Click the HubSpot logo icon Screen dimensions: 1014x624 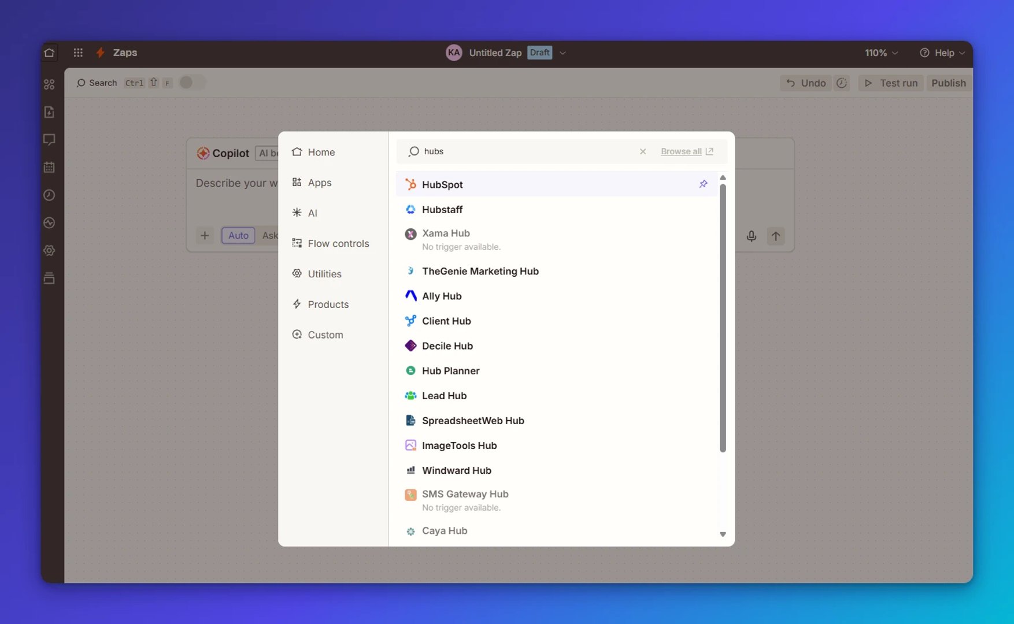(410, 184)
